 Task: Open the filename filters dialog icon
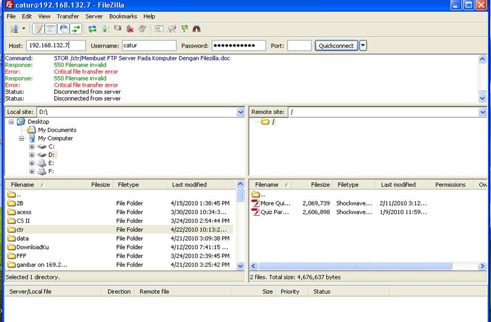[x=159, y=29]
